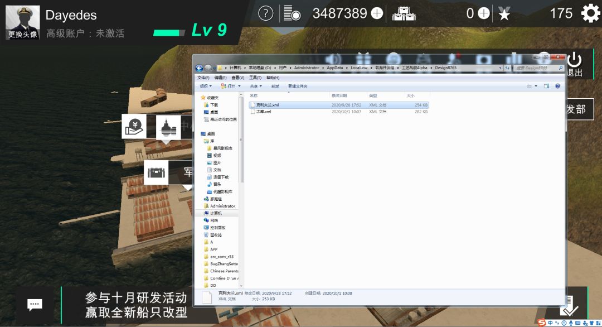This screenshot has height=327, width=602.
Task: Change avatar via the captain portrait
Action: (23, 22)
